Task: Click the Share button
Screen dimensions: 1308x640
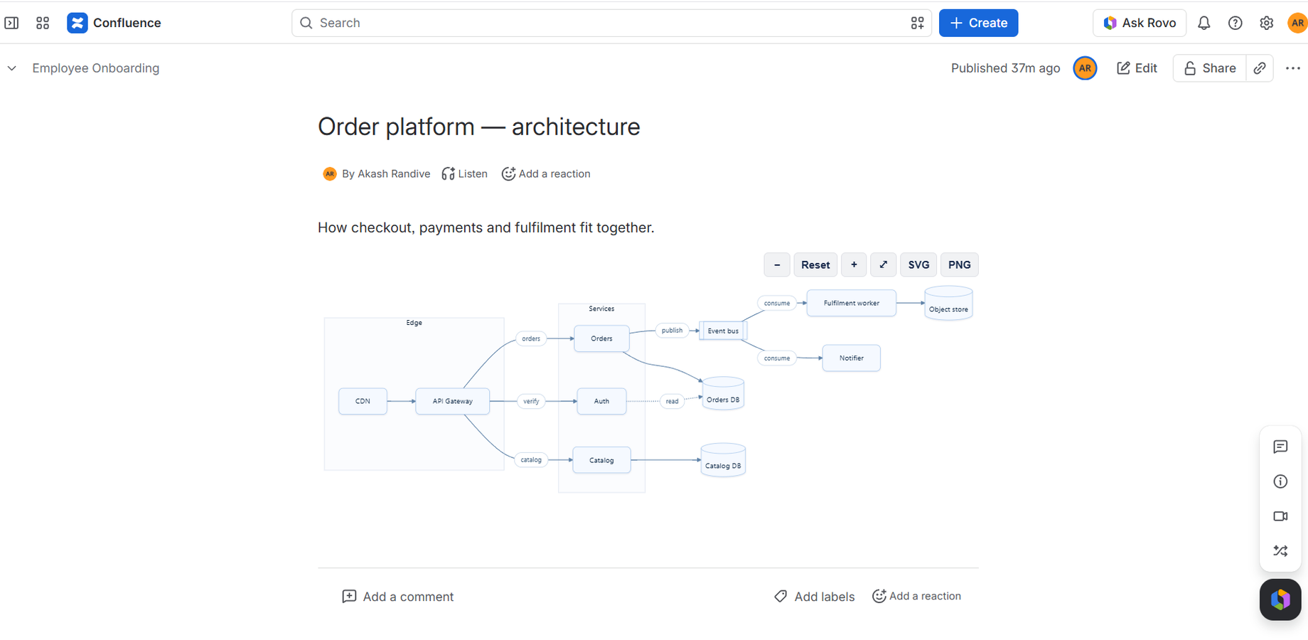Action: pyautogui.click(x=1209, y=68)
